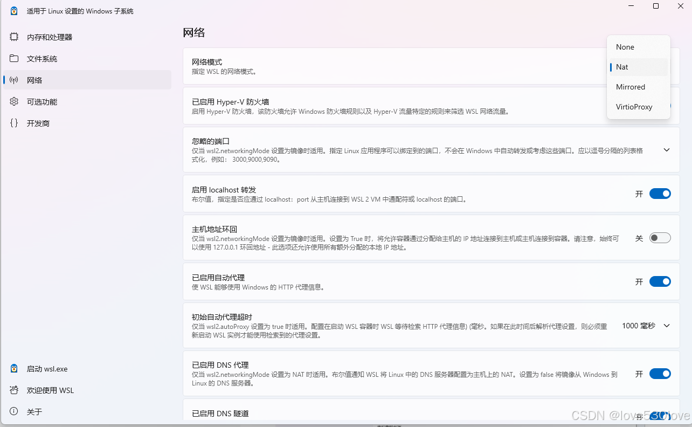Screen dimensions: 692x427
Task: Open the 文件系统 page
Action: [87, 59]
